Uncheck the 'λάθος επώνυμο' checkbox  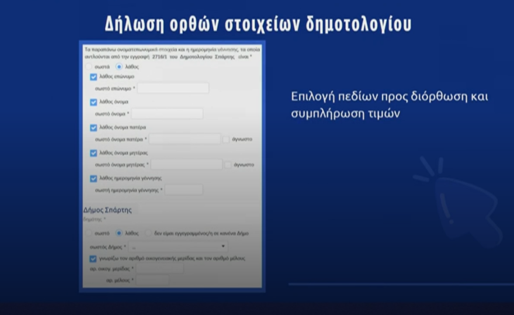point(93,77)
